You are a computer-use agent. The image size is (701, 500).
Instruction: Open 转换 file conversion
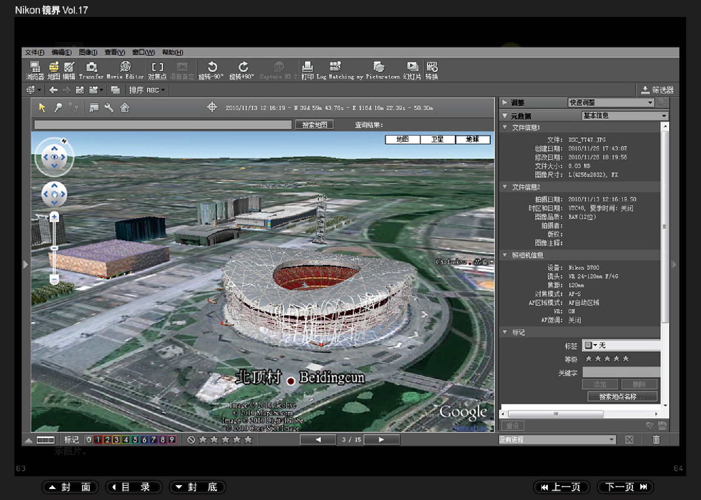coord(432,70)
